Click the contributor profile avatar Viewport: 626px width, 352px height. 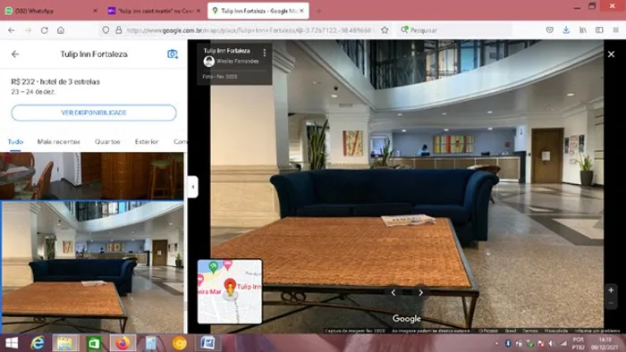[x=208, y=62]
